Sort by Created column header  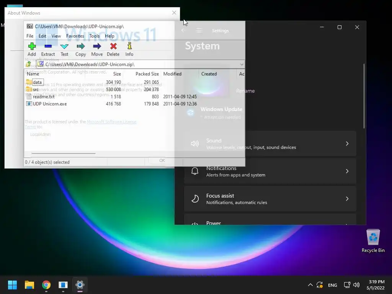point(209,74)
